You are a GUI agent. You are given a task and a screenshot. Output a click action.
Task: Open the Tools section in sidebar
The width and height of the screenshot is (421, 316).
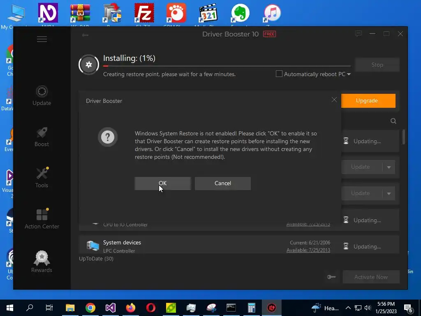click(42, 178)
